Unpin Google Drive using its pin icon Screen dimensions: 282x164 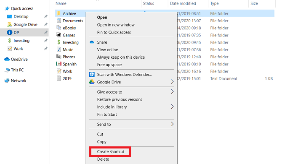click(46, 24)
